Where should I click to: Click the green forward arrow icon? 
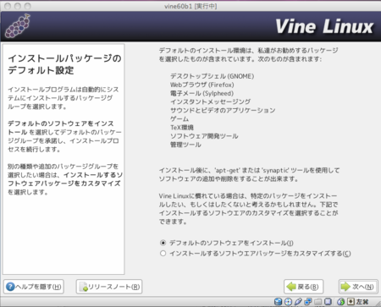click(345, 287)
